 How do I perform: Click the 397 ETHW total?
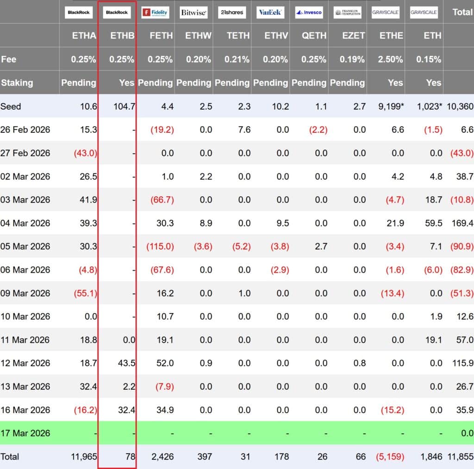[205, 456]
